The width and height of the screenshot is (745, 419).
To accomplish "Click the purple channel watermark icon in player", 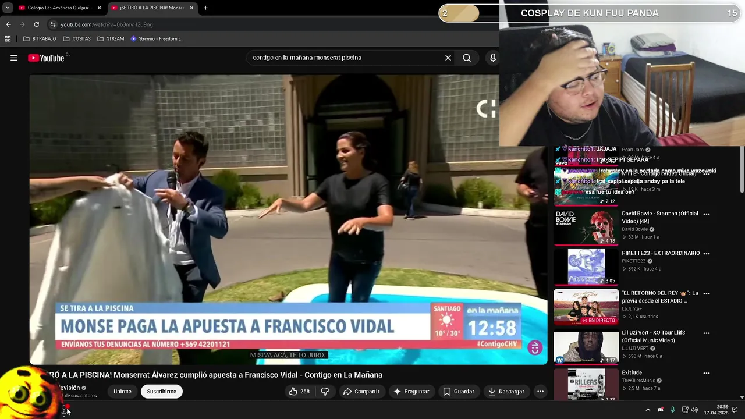I will [x=535, y=348].
